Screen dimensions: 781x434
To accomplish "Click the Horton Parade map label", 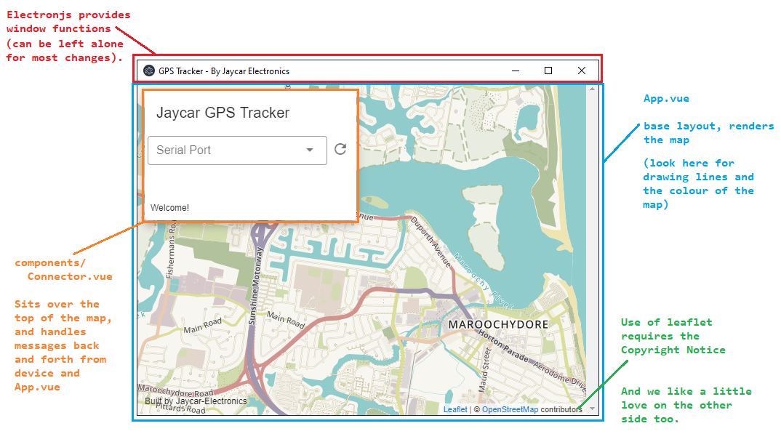I will (503, 346).
